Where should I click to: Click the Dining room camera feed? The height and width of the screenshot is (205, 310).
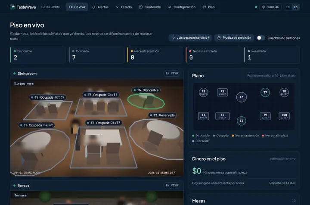coord(97,128)
